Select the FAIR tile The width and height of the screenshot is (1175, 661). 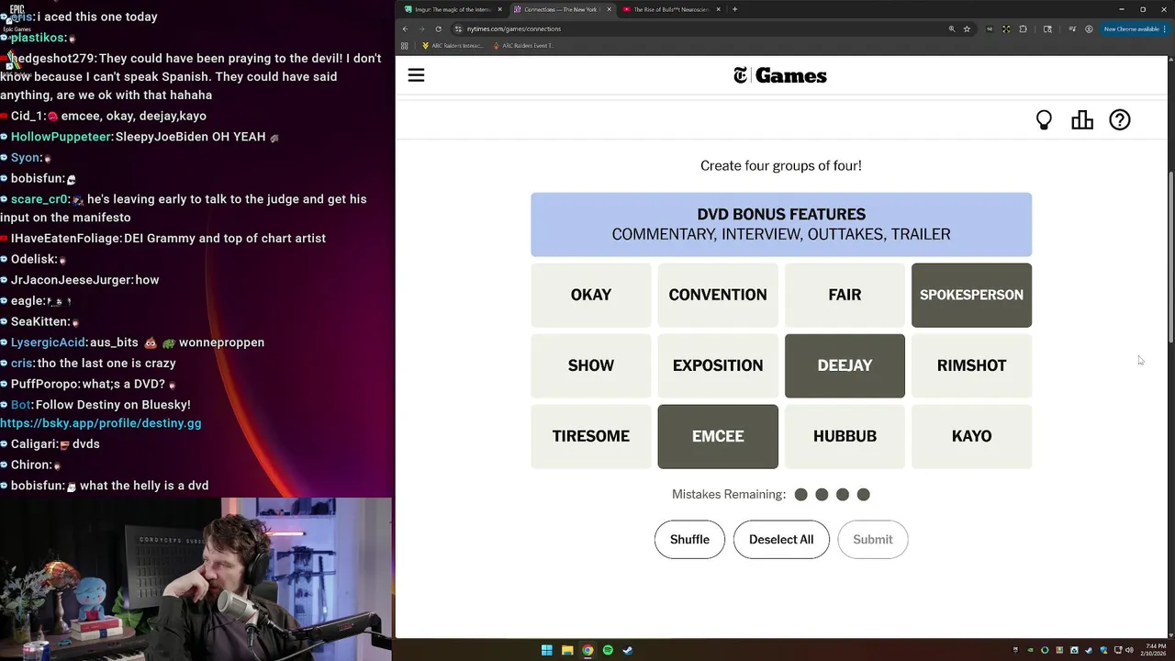(845, 295)
